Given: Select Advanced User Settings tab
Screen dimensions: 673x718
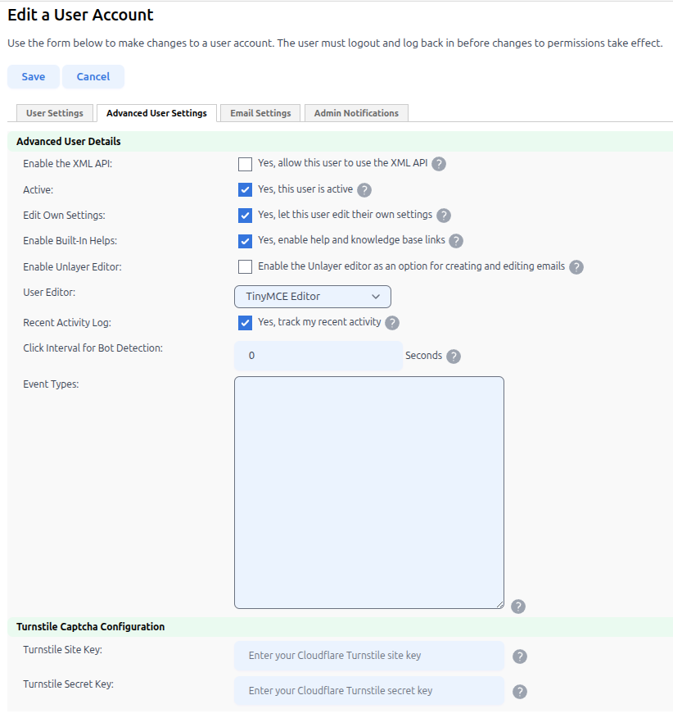Looking at the screenshot, I should 156,113.
